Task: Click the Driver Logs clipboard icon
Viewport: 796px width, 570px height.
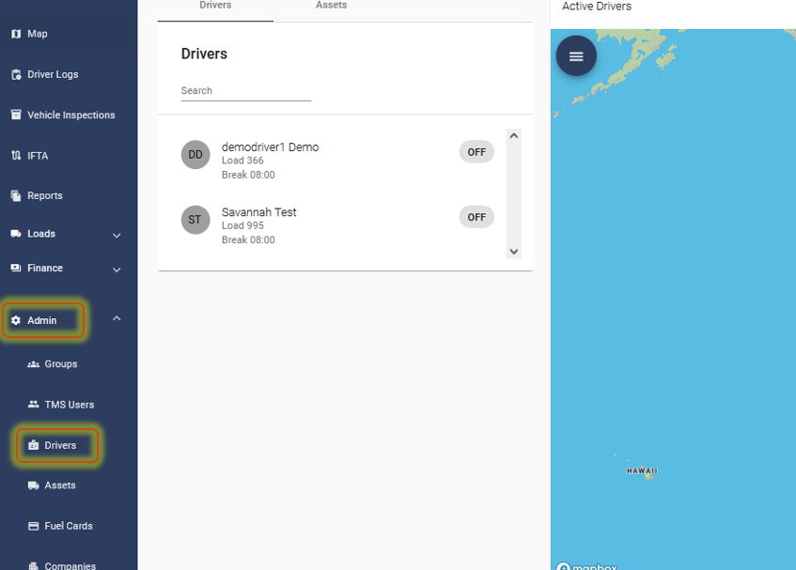Action: (x=16, y=74)
